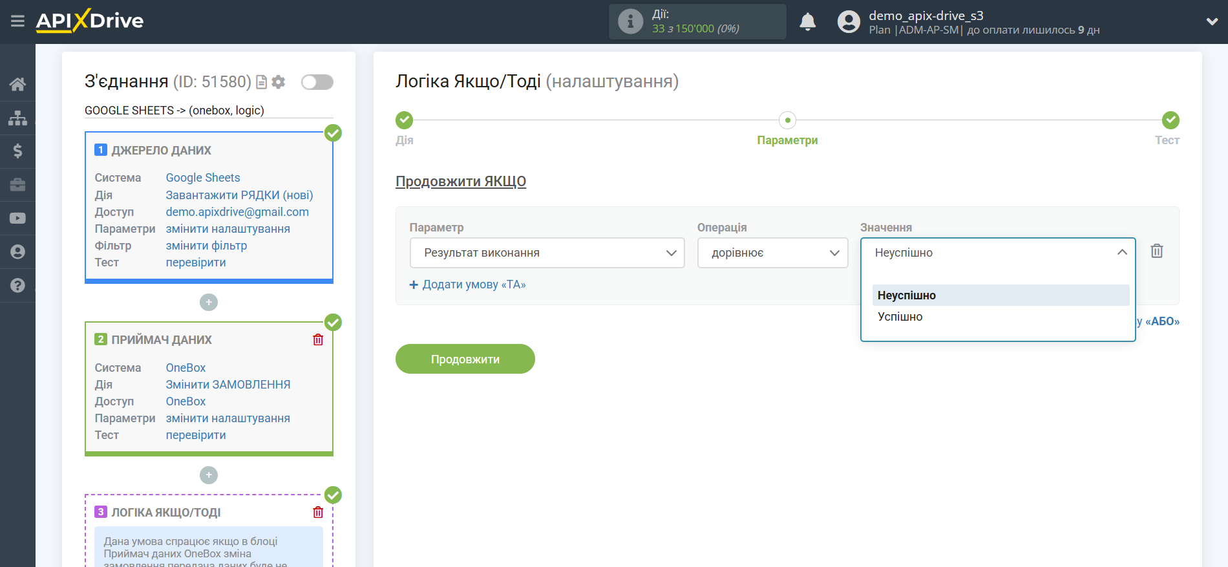
Task: Delete the data receiver block
Action: (x=318, y=339)
